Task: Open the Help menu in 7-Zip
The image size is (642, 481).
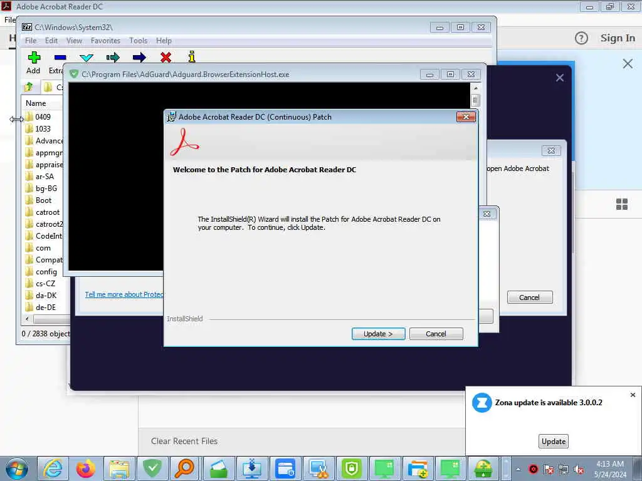Action: click(x=164, y=41)
